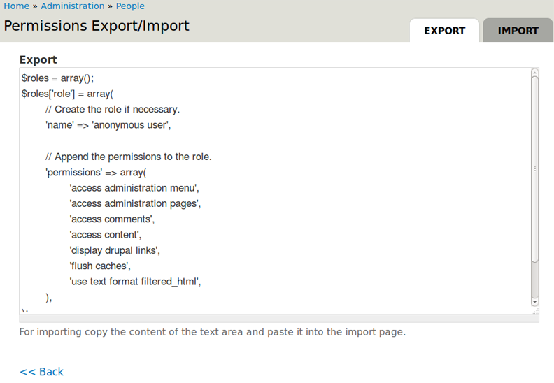Click the 'access comments' permission line
The width and height of the screenshot is (554, 383).
click(x=112, y=219)
